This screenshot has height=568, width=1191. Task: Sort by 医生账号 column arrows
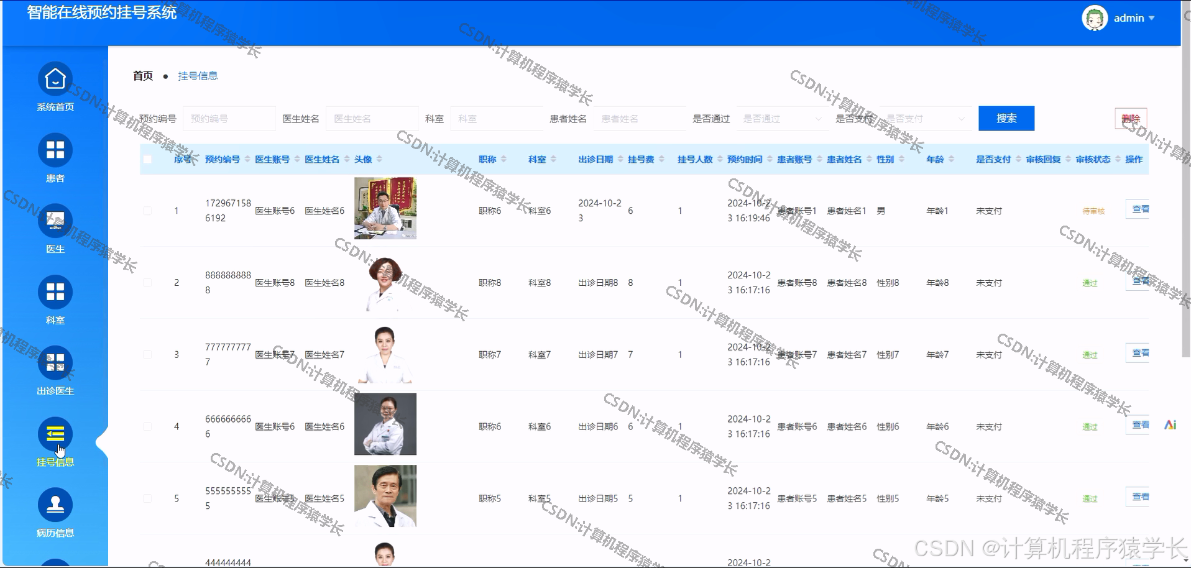[x=297, y=160]
